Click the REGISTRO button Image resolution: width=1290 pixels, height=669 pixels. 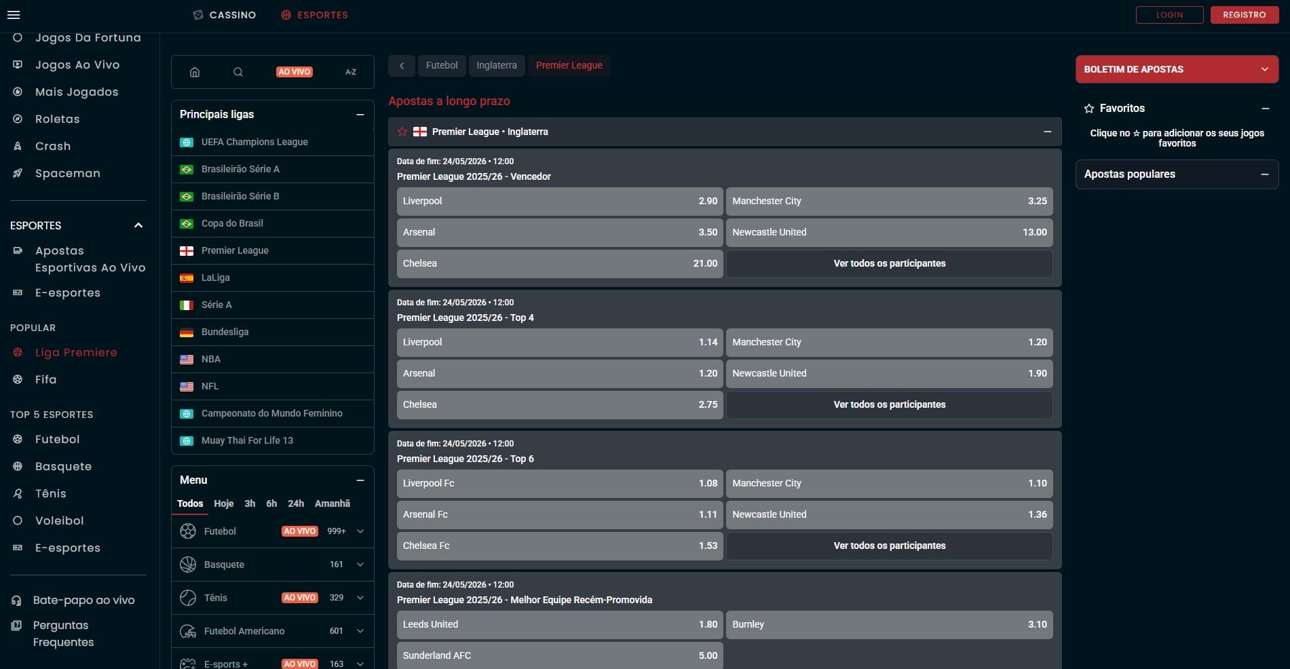pyautogui.click(x=1245, y=15)
